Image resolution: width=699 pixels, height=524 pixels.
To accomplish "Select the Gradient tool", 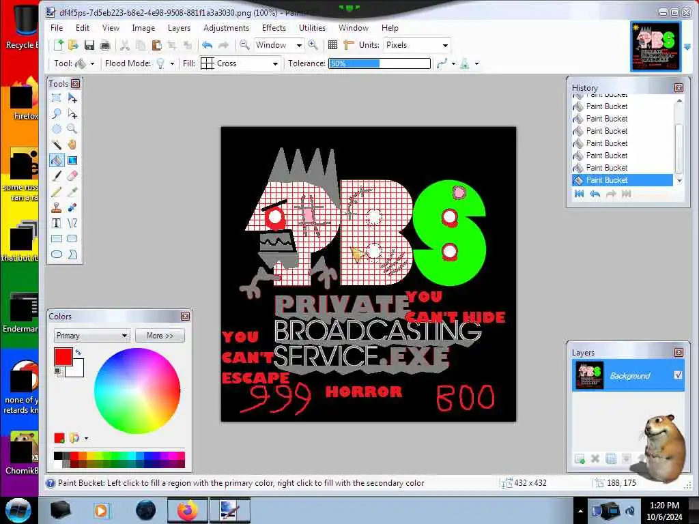I will [72, 160].
